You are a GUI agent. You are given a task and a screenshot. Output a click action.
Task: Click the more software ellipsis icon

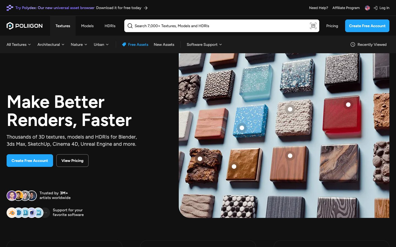point(46,213)
